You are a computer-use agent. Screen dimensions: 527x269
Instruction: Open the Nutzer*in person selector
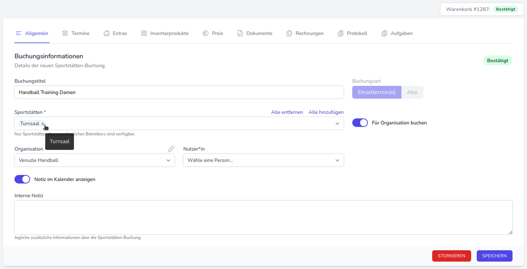pos(337,160)
